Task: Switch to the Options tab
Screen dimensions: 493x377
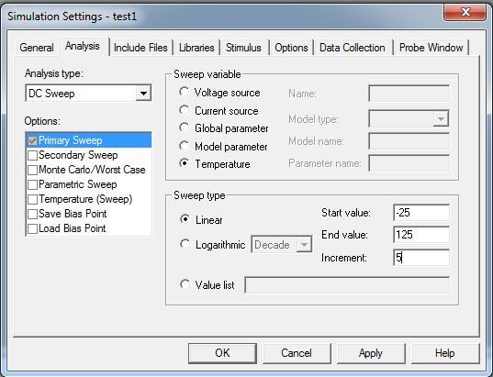Action: pos(291,48)
